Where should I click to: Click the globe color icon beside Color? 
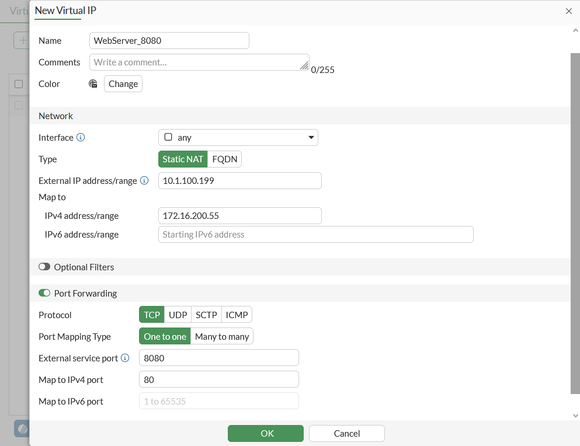point(93,83)
